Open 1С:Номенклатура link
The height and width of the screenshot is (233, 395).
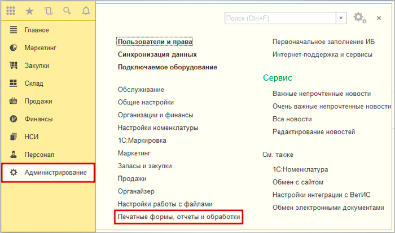coord(300,169)
